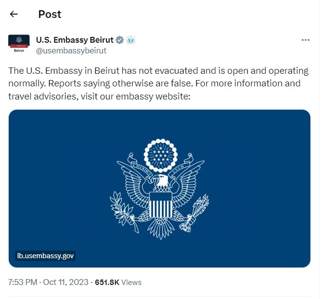The width and height of the screenshot is (323, 299).
Task: Open the More options ellipsis menu
Action: pyautogui.click(x=306, y=40)
